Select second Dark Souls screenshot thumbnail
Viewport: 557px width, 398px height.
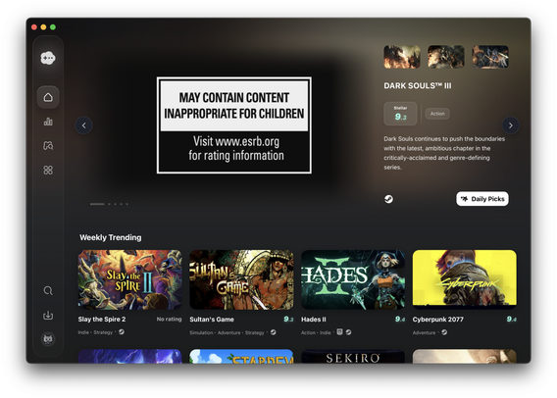click(x=446, y=57)
